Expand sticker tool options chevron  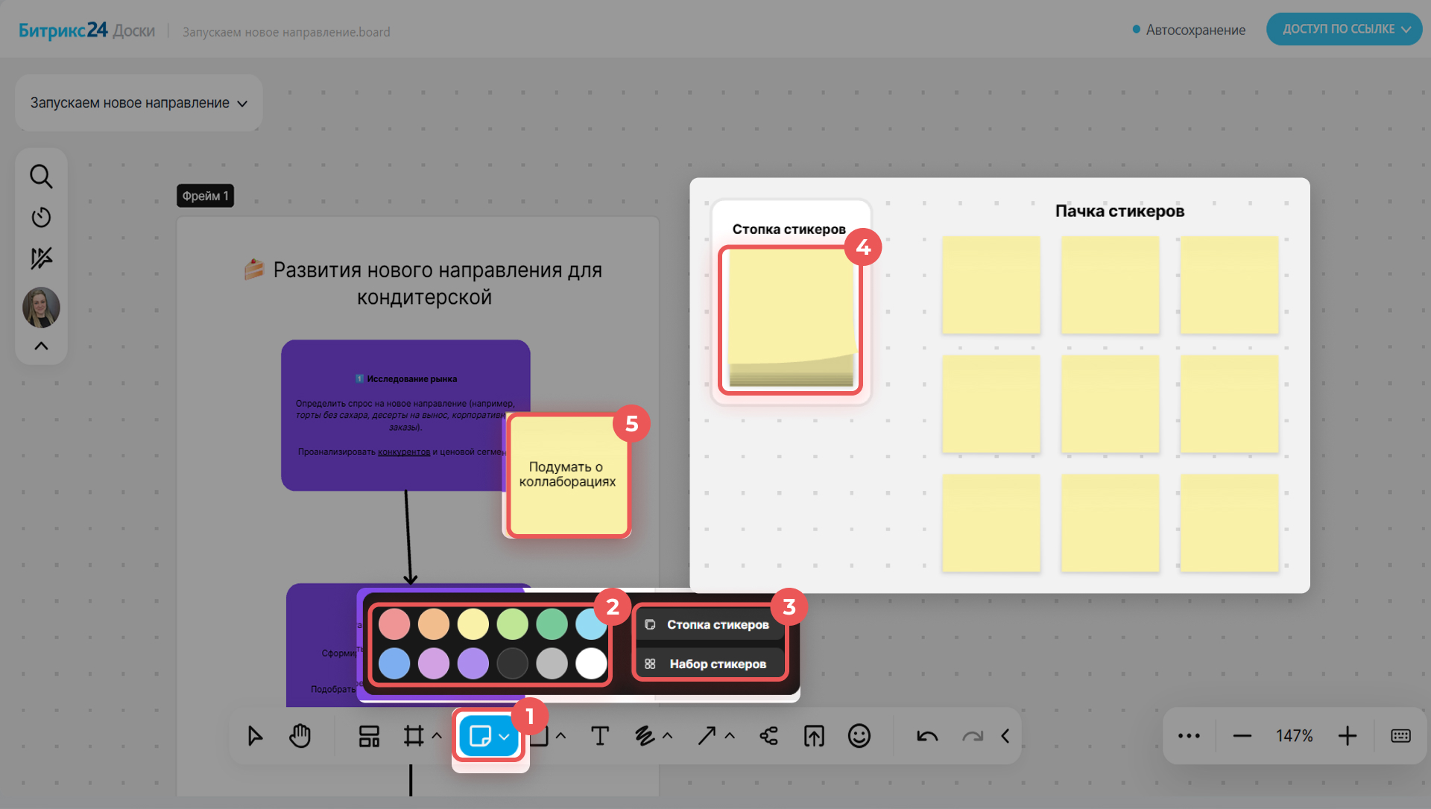[505, 737]
